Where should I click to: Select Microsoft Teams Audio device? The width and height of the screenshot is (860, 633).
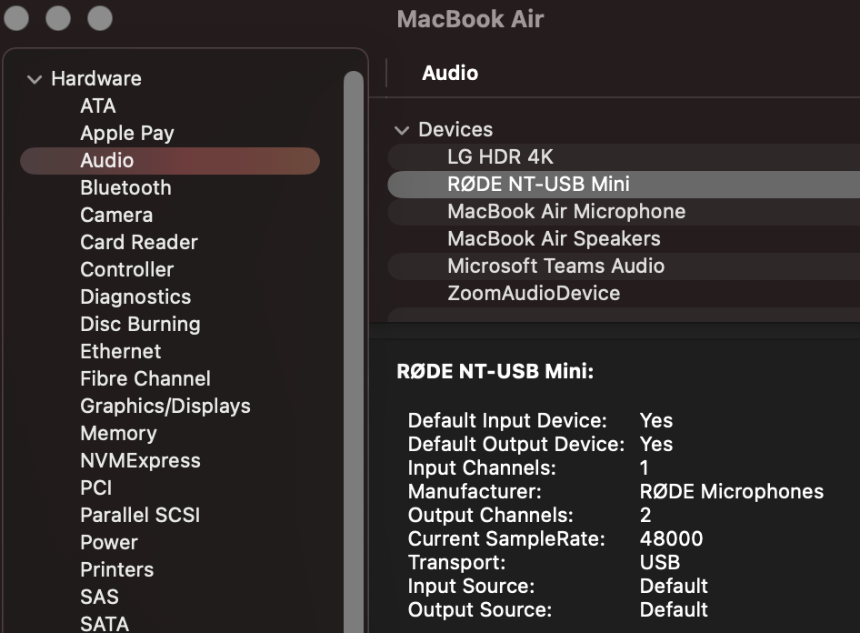tap(555, 266)
